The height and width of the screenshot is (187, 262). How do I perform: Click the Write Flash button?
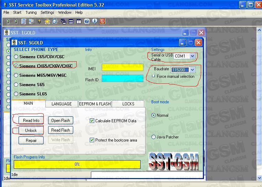click(x=61, y=140)
